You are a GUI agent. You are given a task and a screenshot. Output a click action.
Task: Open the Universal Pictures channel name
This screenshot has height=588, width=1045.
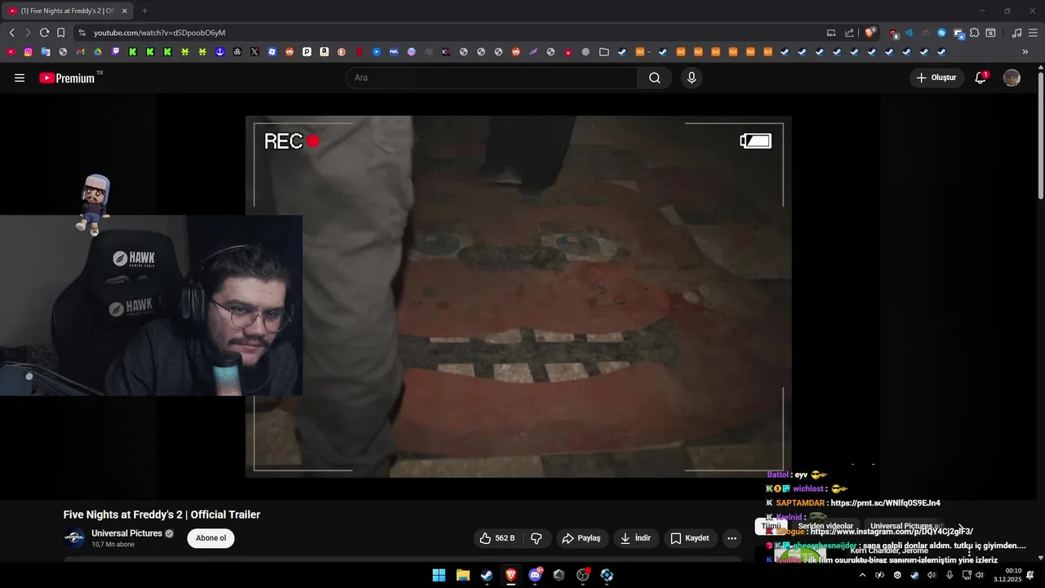pyautogui.click(x=127, y=533)
